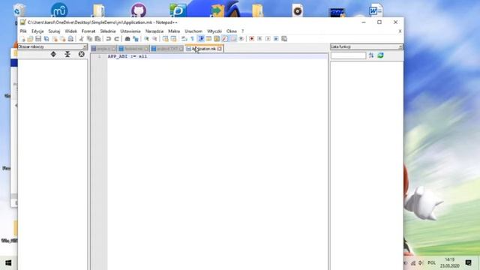This screenshot has width=480, height=270.
Task: Click the Lista funkcji search field
Action: click(x=348, y=55)
